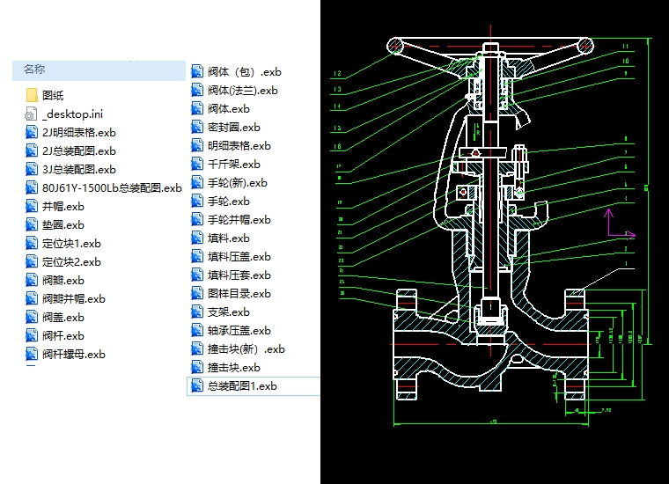Select file named 阀瓣并帽.exb
Viewport: 669px width, 484px height.
pos(73,298)
